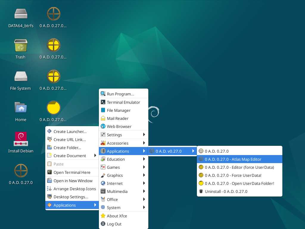Click the Web Browser globe icon
This screenshot has height=229, width=305.
pyautogui.click(x=103, y=126)
